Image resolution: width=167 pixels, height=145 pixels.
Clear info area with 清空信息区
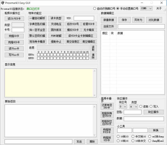[73, 42]
